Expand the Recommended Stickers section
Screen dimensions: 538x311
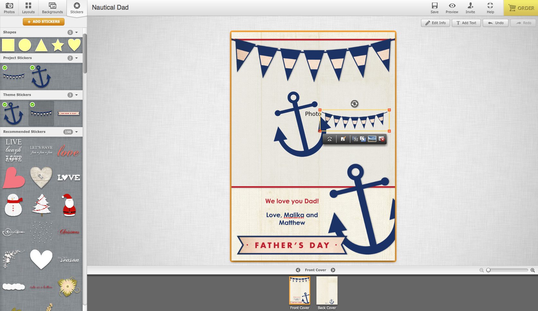point(76,132)
